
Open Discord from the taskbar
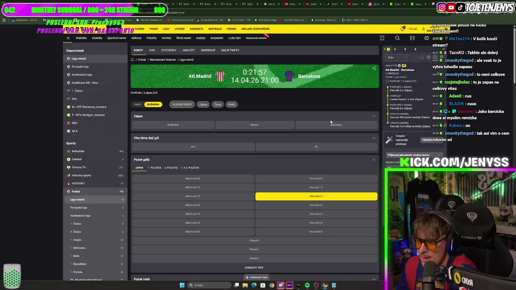(x=281, y=285)
